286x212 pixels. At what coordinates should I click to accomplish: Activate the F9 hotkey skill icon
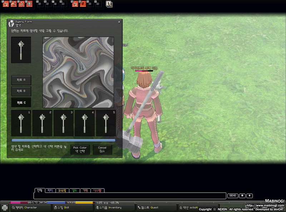(75, 4)
